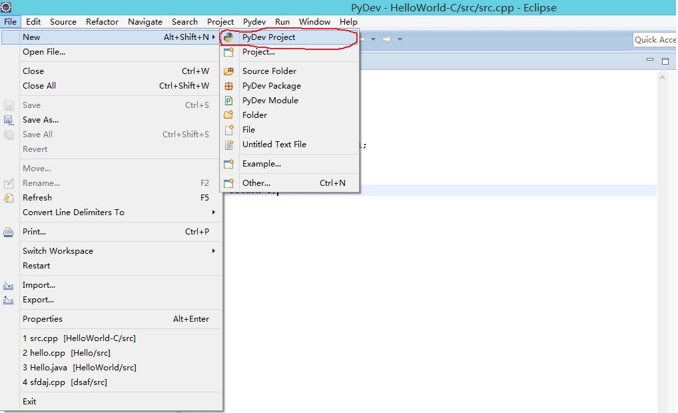678x413 pixels.
Task: Reopen recent file 3 Hello.java
Action: tap(112, 368)
